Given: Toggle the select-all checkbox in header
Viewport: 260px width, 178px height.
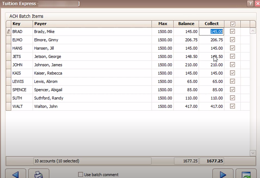Looking at the screenshot, I should [x=233, y=24].
